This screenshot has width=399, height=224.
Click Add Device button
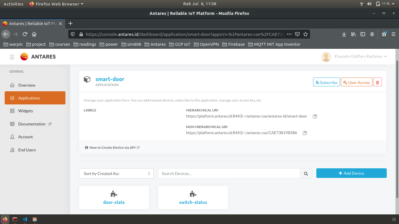coord(351,173)
